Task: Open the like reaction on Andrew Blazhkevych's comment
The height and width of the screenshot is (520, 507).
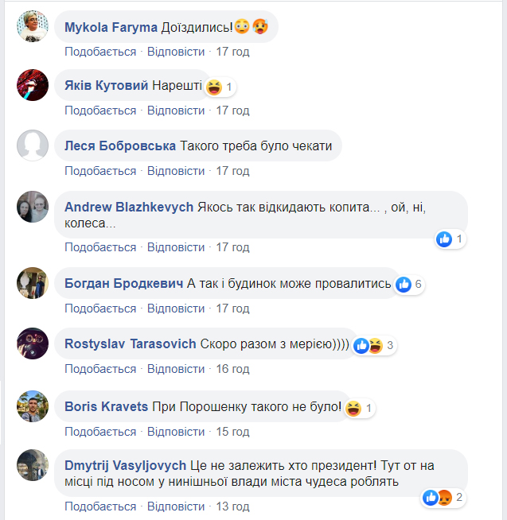Action: coord(450,239)
